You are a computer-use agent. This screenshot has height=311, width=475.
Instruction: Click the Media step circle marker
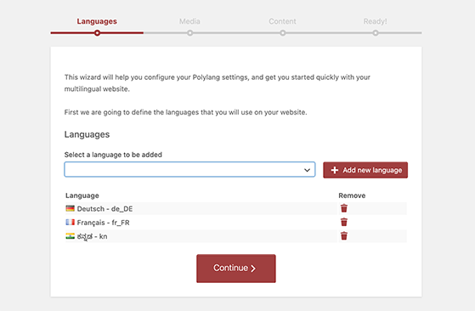click(190, 32)
